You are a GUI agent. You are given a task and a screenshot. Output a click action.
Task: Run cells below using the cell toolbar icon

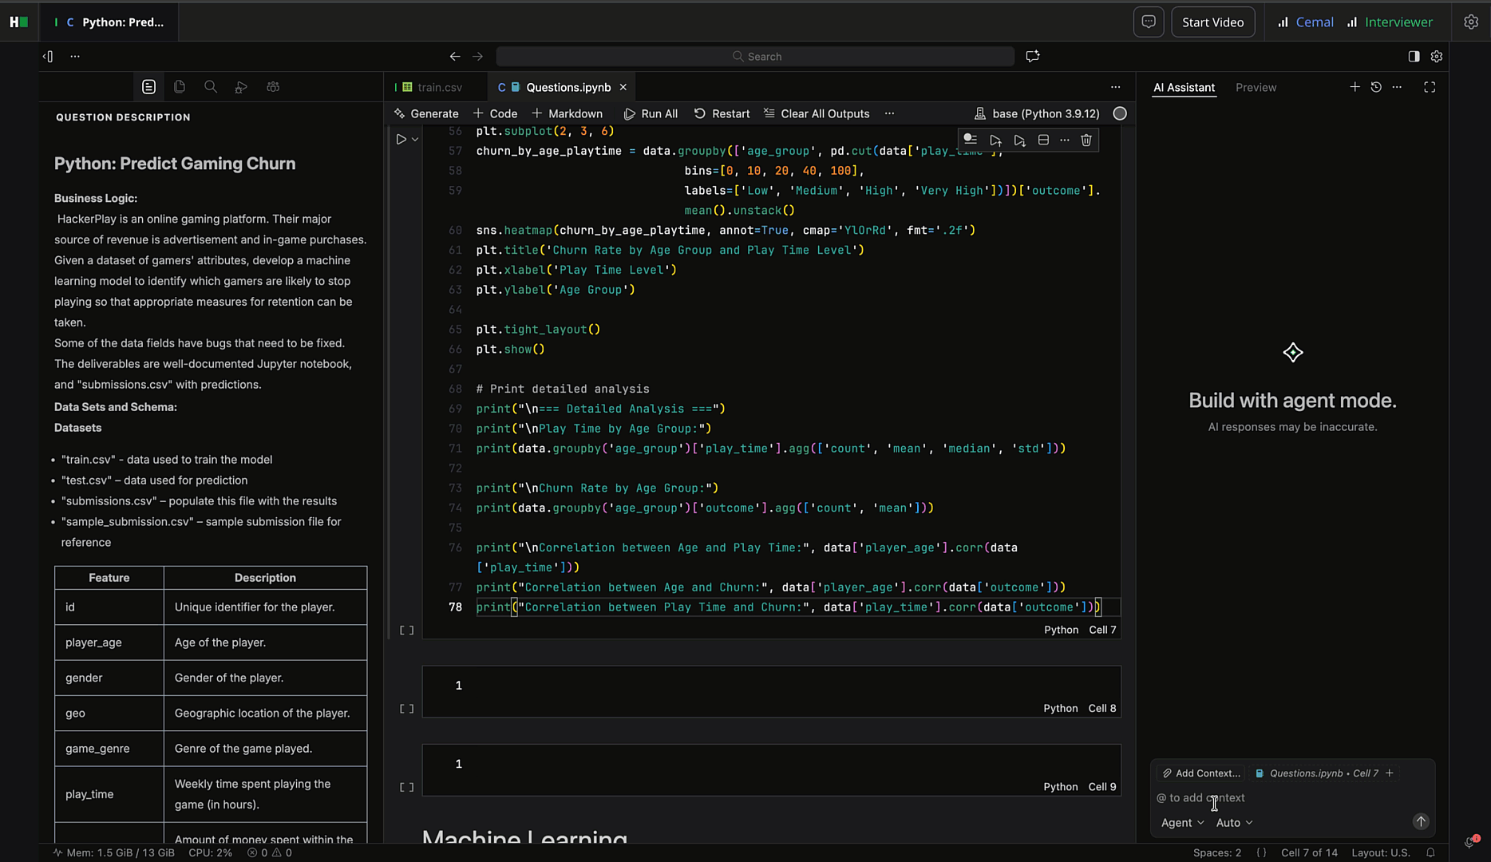pyautogui.click(x=1019, y=140)
